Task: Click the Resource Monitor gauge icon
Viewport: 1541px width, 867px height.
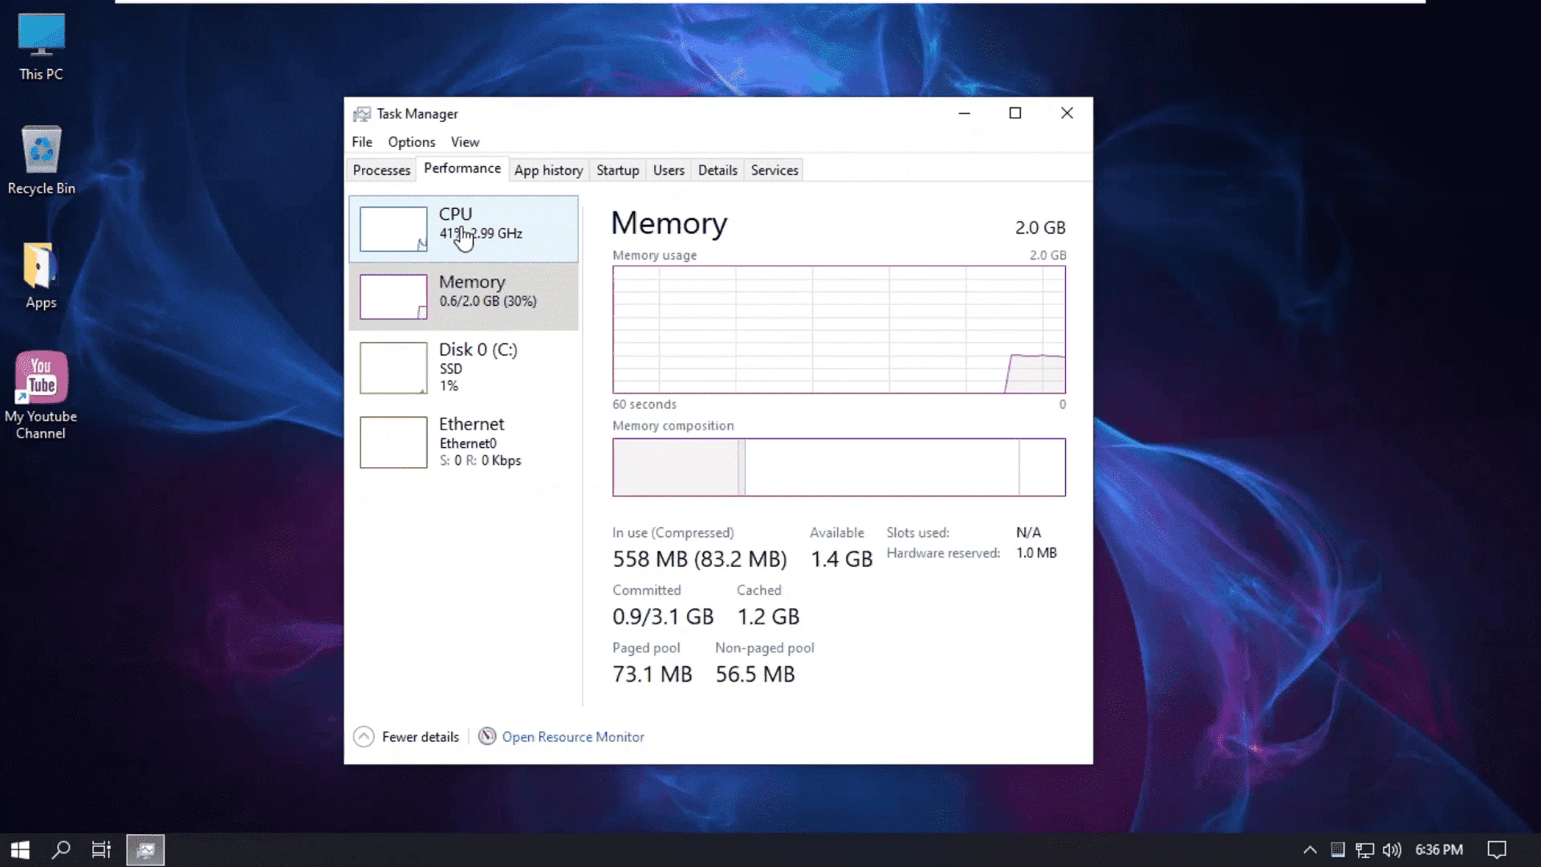Action: pos(487,736)
